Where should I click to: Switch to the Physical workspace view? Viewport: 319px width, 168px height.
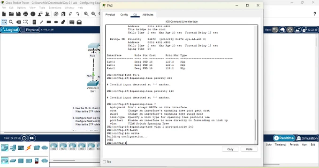tap(30, 30)
